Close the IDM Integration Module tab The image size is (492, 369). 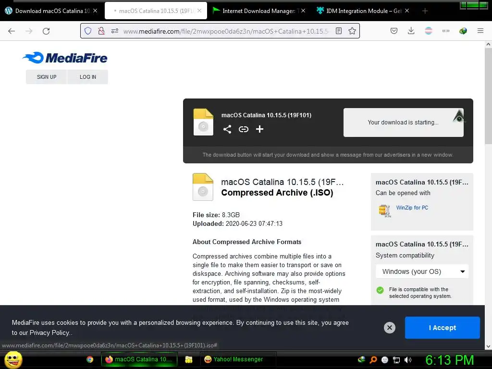pyautogui.click(x=407, y=11)
